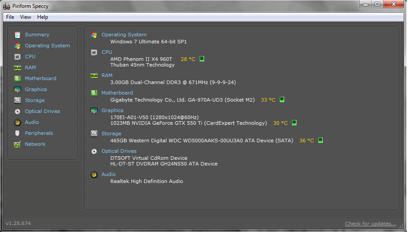Click the Motherboard heading link in summary
The height and width of the screenshot is (232, 408).
117,93
